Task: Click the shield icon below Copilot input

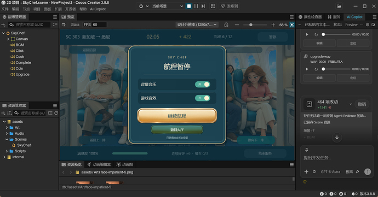Action: (x=305, y=182)
